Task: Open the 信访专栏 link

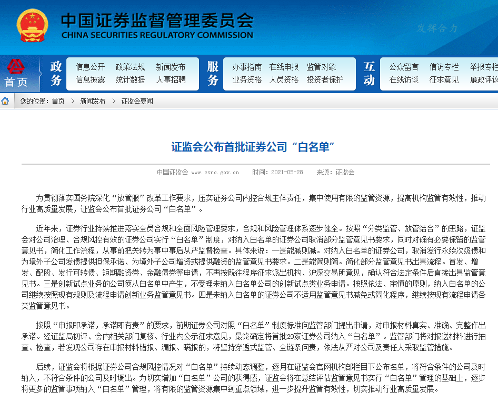Action: [444, 67]
